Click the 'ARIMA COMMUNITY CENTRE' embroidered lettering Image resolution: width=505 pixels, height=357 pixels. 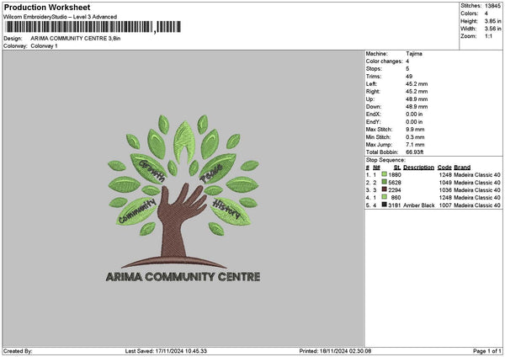coord(183,277)
